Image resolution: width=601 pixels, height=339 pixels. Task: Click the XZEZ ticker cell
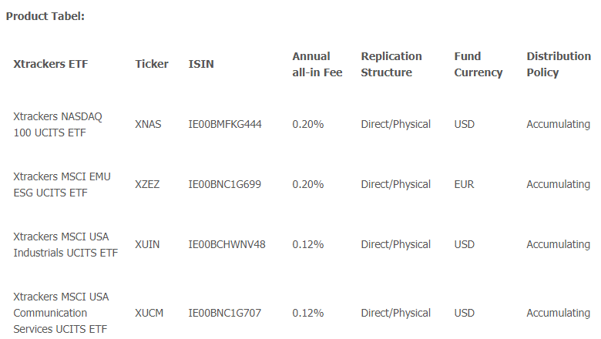(147, 185)
